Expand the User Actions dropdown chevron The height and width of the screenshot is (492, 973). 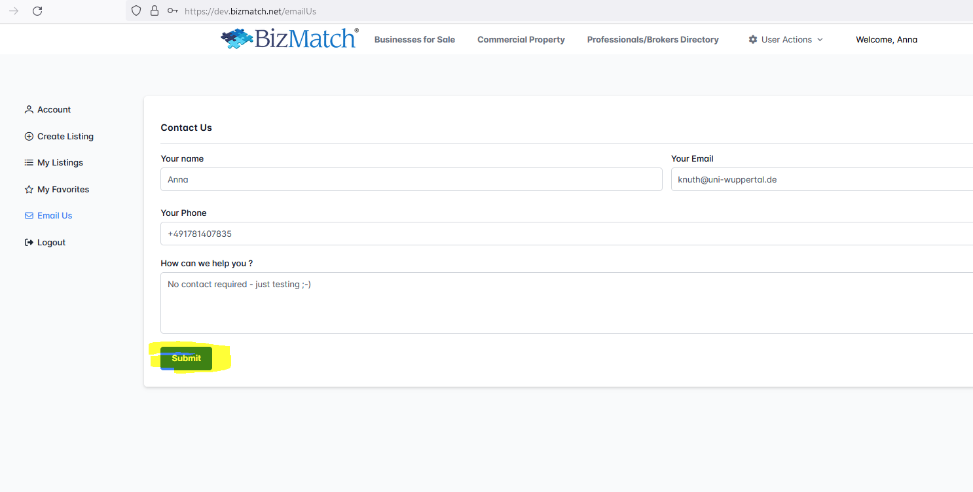pyautogui.click(x=820, y=40)
